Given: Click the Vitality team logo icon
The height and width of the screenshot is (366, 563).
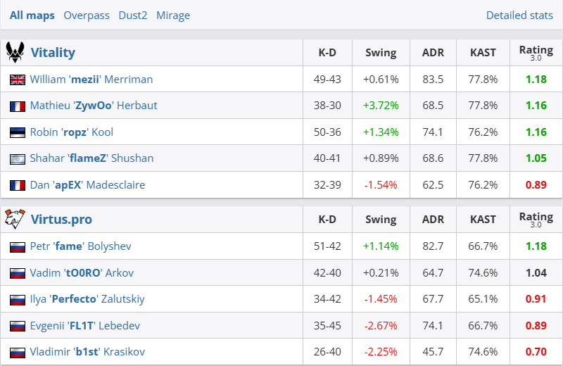Looking at the screenshot, I should click(15, 52).
